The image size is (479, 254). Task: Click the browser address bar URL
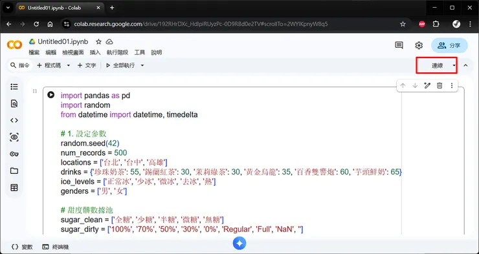(x=201, y=24)
